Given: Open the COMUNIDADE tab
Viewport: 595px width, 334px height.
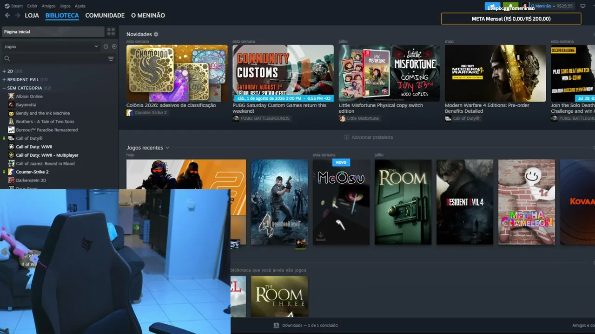Looking at the screenshot, I should [x=105, y=15].
